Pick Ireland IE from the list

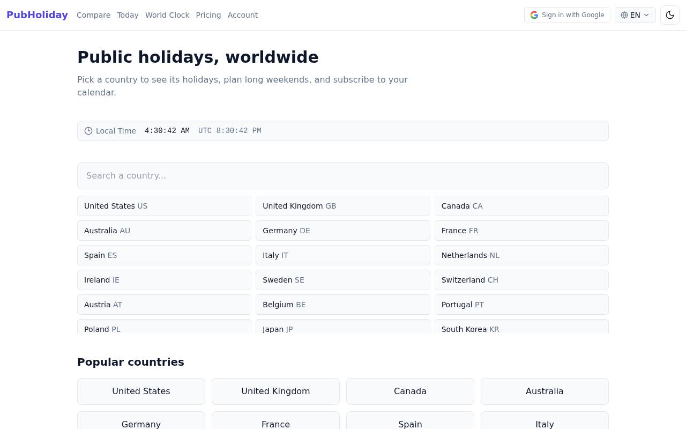pos(164,280)
